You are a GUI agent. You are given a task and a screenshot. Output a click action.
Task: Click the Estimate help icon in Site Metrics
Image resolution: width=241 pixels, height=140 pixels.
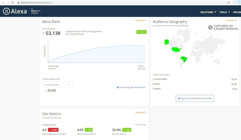coord(146,112)
